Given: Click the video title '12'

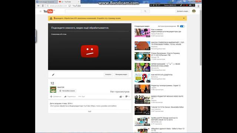Looking at the screenshot, I should [x=52, y=83].
